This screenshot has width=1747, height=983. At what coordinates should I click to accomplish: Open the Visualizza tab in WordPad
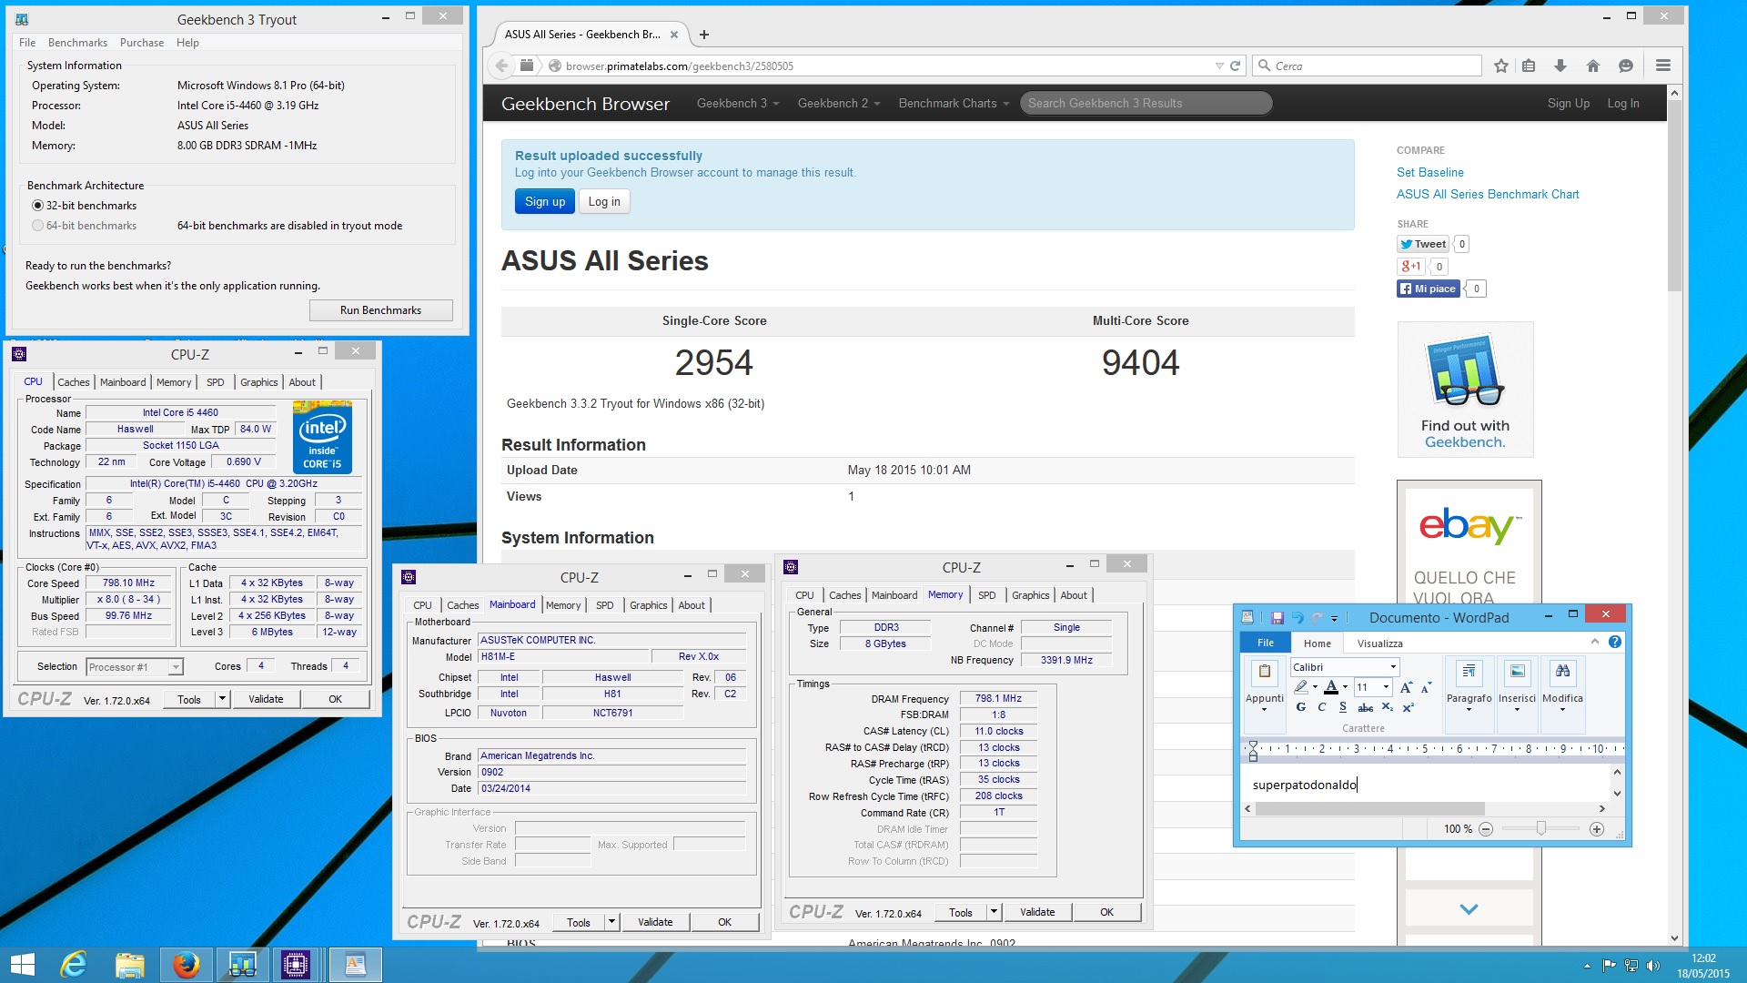[1379, 644]
